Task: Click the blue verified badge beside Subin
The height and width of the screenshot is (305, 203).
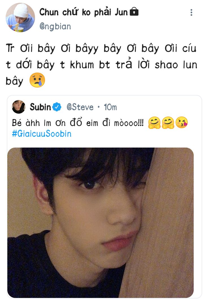Action: [x=57, y=107]
